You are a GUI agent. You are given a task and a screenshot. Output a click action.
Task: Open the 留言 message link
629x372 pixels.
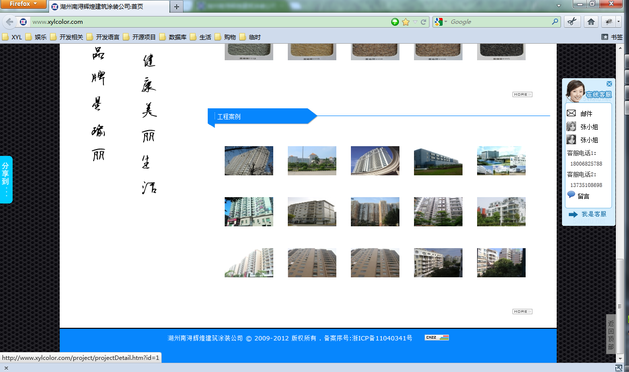(583, 196)
